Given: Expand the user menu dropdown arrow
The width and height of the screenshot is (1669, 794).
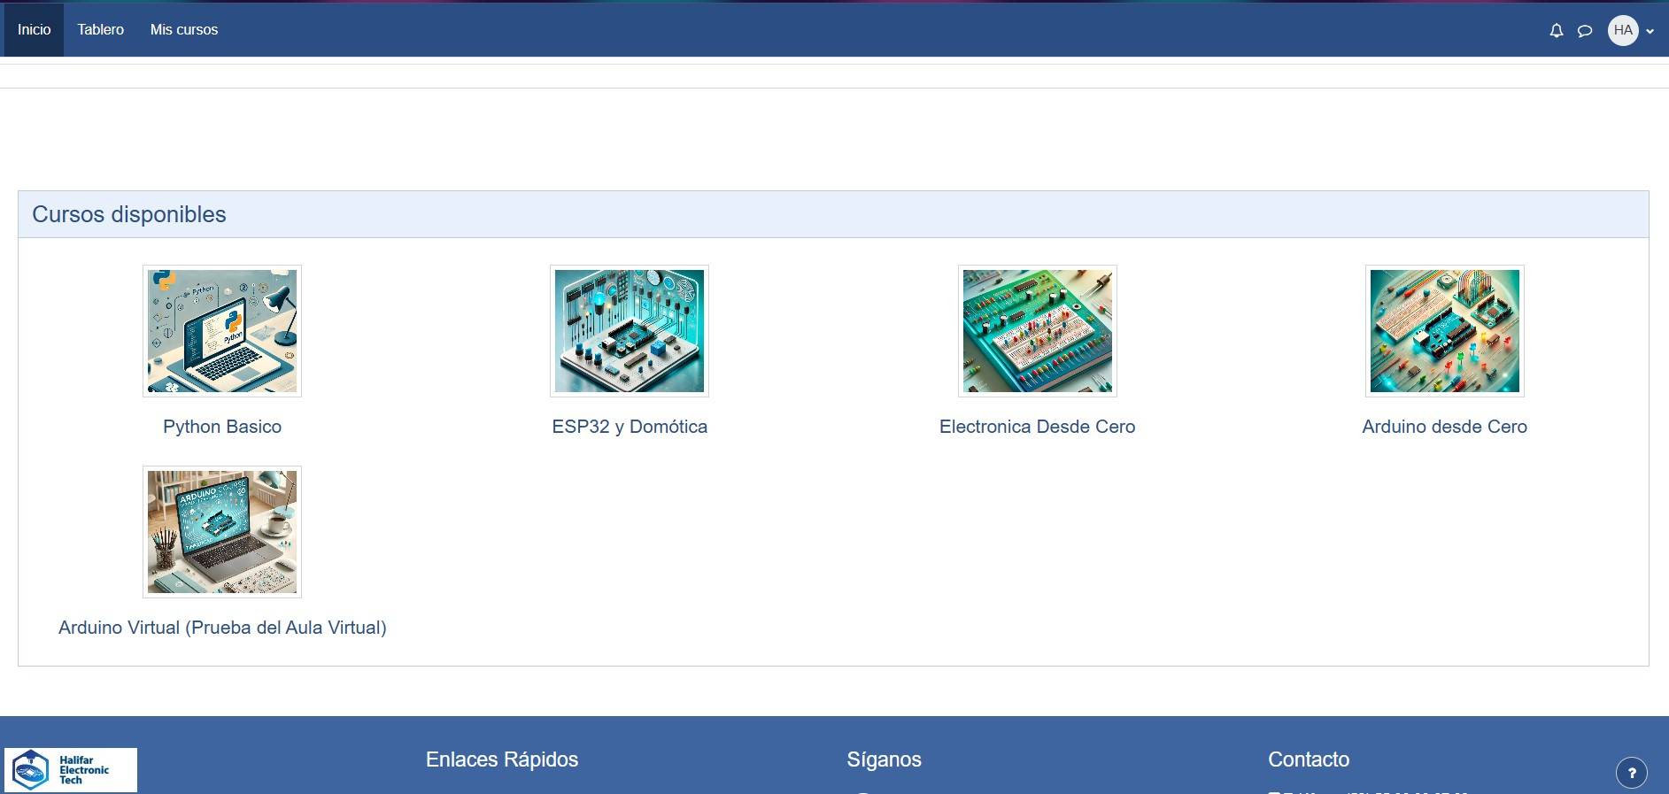Looking at the screenshot, I should 1650,31.
